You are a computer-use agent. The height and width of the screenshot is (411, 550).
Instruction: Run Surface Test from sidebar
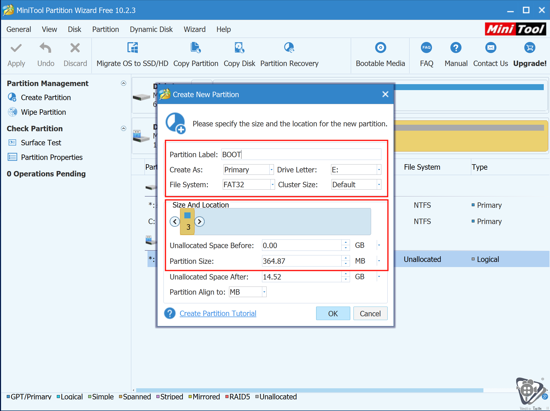pyautogui.click(x=41, y=143)
